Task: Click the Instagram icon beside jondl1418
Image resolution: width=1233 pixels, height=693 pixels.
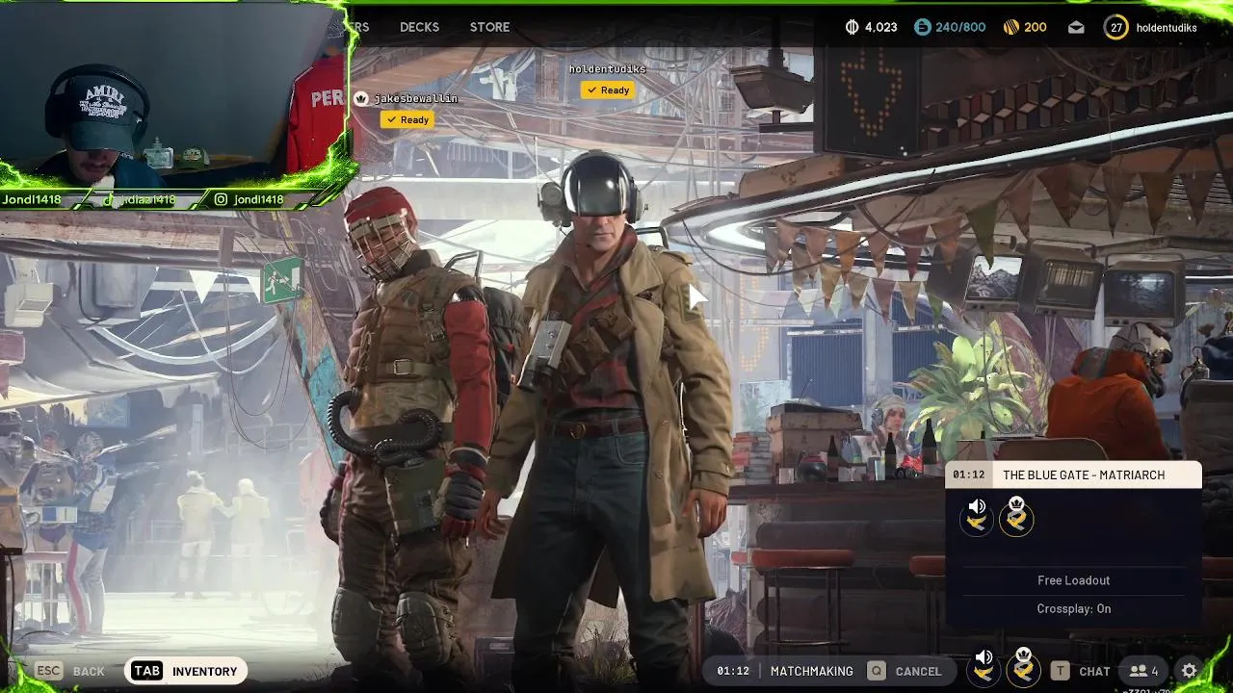Action: click(221, 199)
